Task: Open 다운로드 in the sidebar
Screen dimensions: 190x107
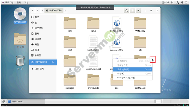Action: (43, 28)
